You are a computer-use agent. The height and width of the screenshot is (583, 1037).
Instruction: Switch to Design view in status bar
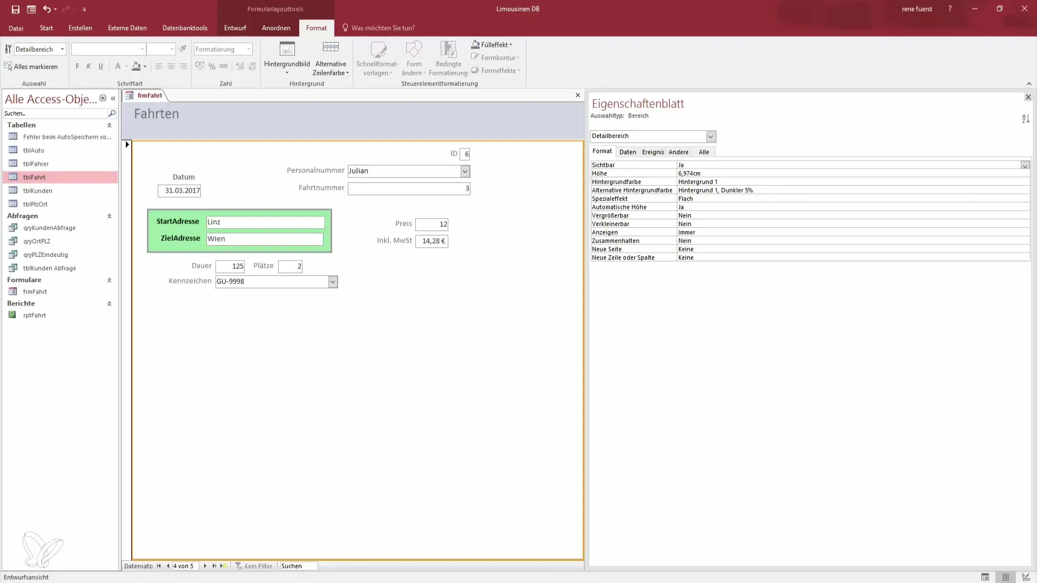(x=1026, y=577)
